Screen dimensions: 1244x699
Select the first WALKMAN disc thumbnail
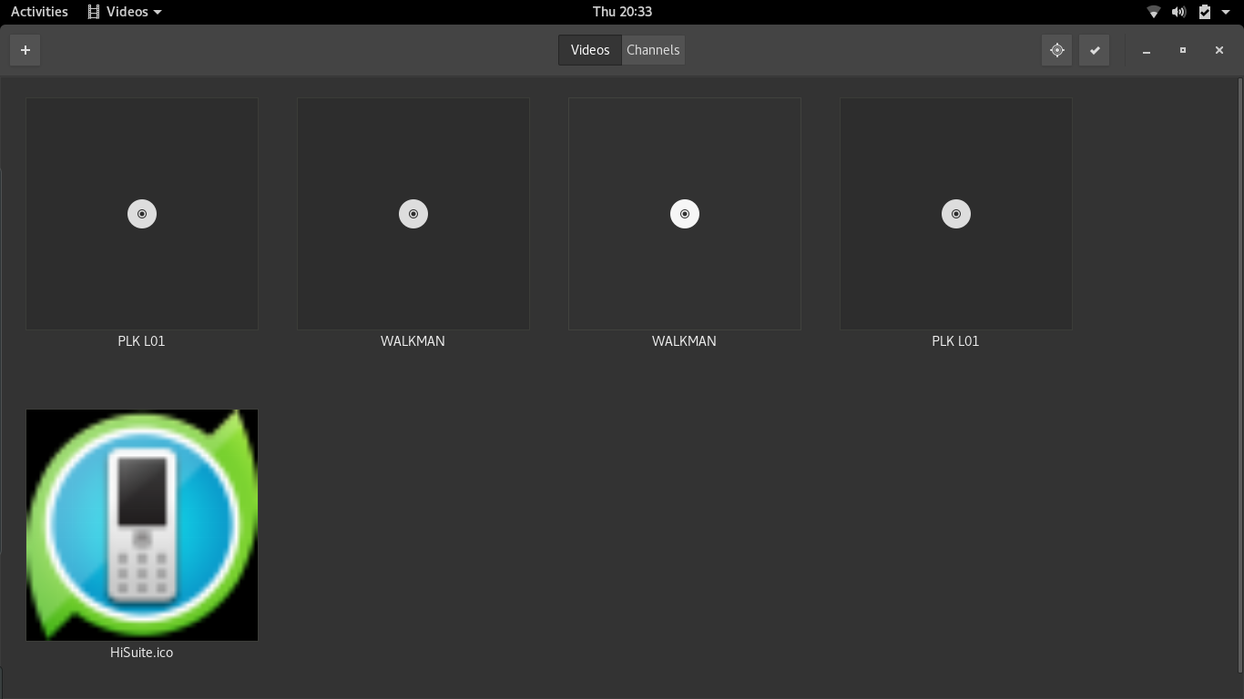pyautogui.click(x=413, y=214)
